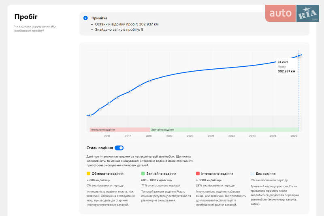The width and height of the screenshot is (324, 216).
Task: Click the red legend square beside Інтенсивне водіння heading
Action: click(x=198, y=173)
